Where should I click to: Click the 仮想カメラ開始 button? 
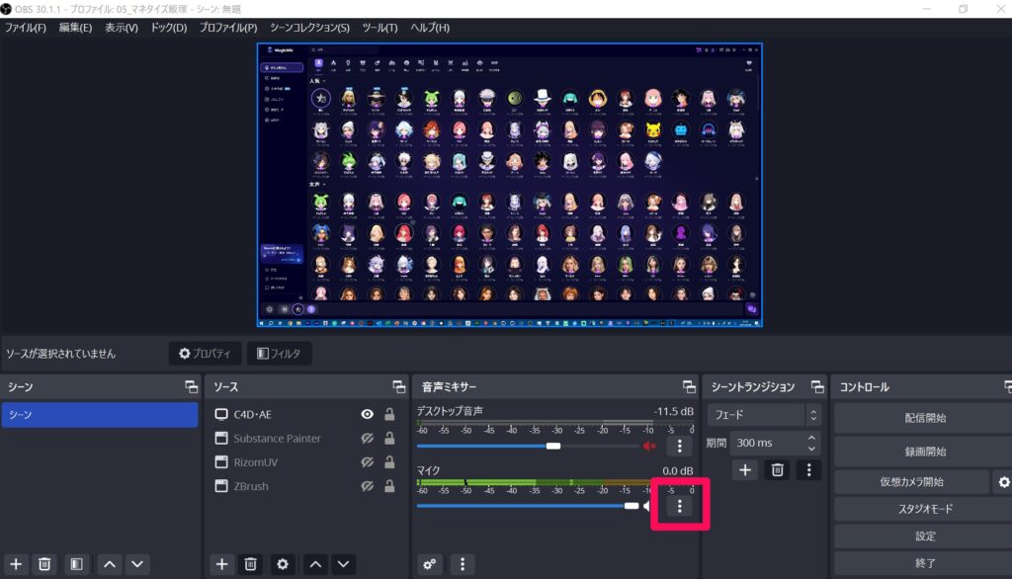pos(911,482)
